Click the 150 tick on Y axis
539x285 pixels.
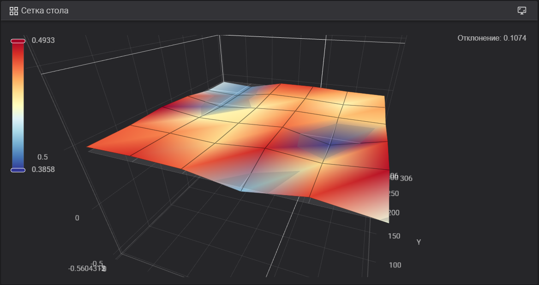[x=394, y=236]
